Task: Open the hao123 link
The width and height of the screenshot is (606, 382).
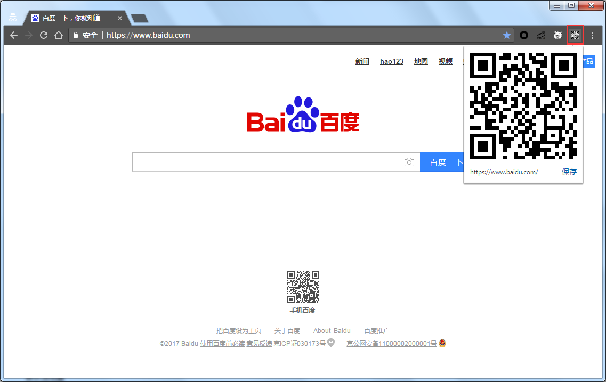Action: coord(392,61)
